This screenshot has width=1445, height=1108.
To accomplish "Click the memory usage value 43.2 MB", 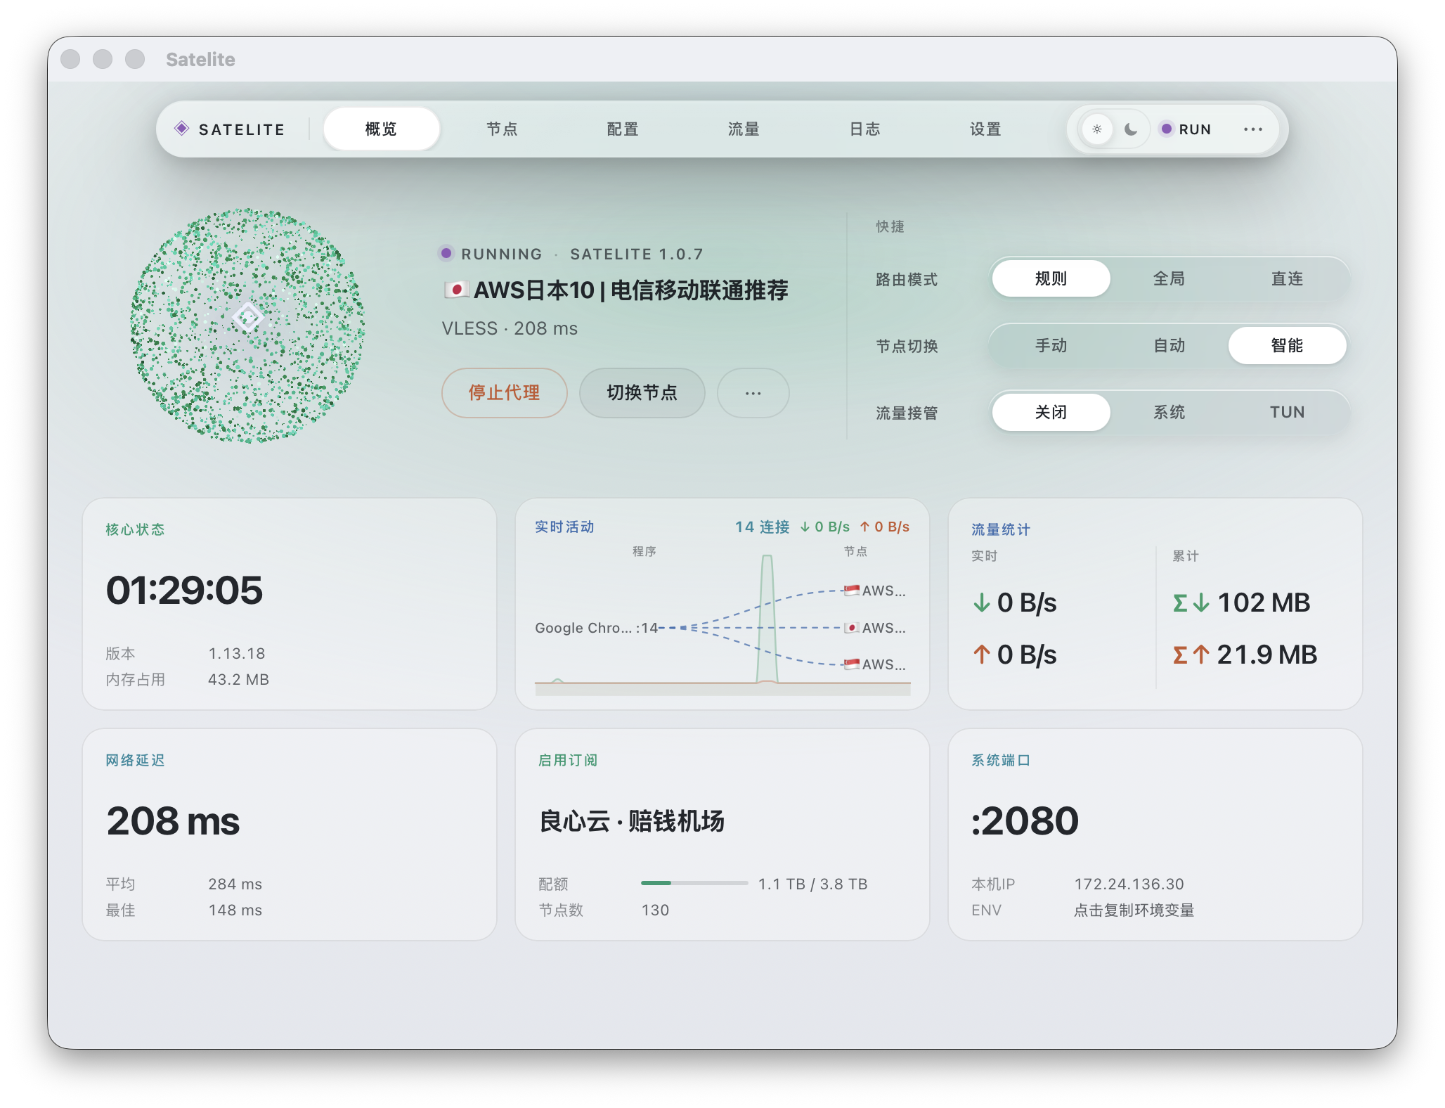I will coord(238,679).
